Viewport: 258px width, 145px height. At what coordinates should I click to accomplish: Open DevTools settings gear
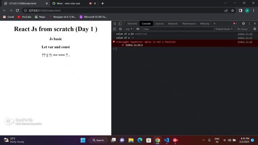coord(243,24)
